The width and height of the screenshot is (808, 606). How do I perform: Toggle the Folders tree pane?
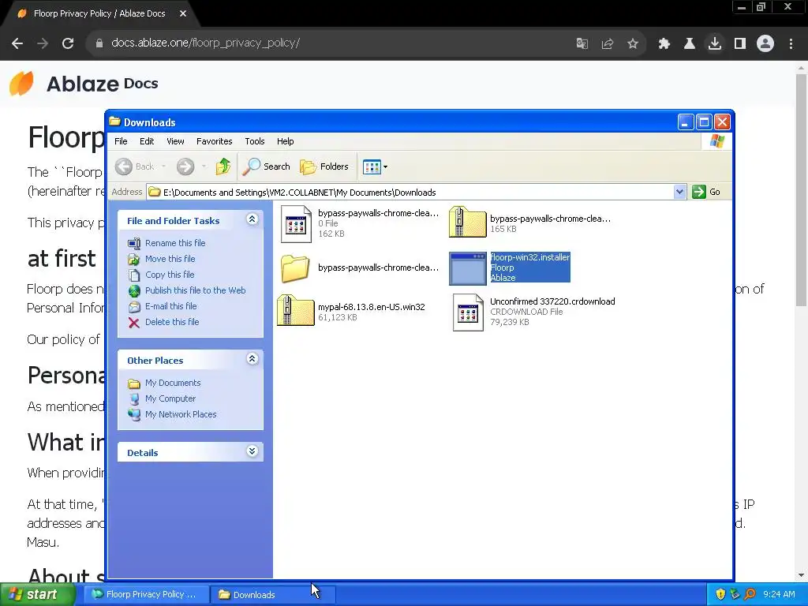point(324,166)
